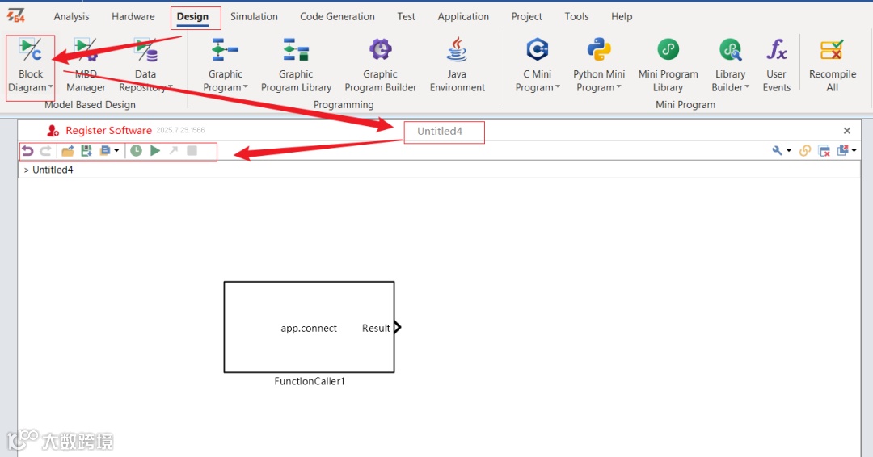Screen dimensions: 873x457
Task: Open Python Mini Program
Action: 599,66
